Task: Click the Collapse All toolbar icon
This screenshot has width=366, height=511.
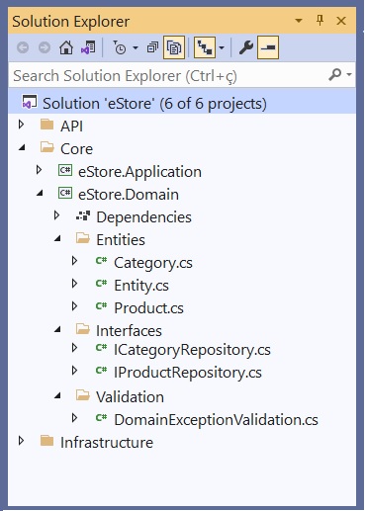Action: click(x=152, y=47)
